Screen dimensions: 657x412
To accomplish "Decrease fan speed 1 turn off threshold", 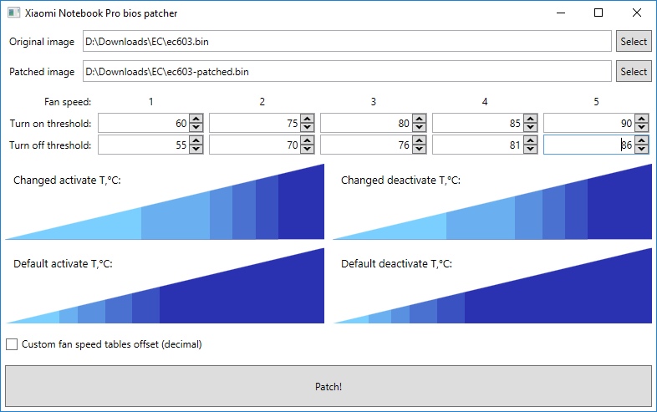I will click(x=196, y=150).
